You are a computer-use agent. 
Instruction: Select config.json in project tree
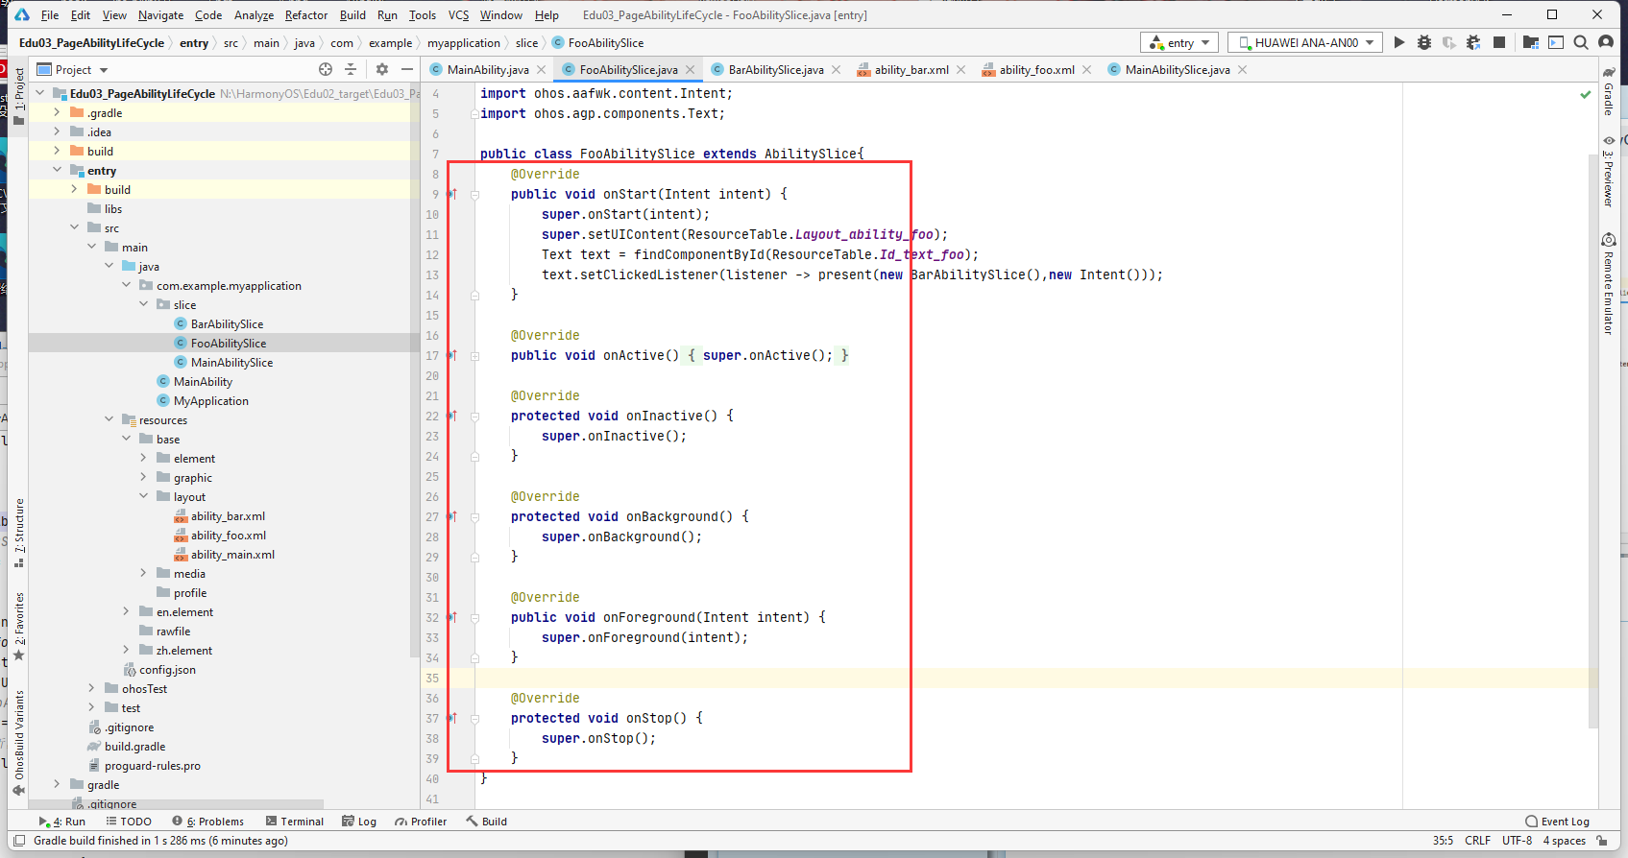[167, 670]
